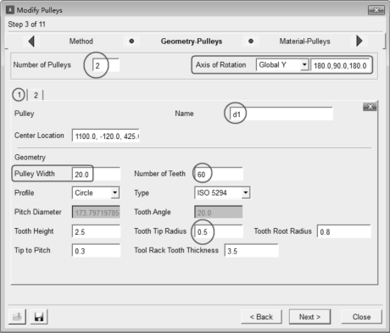The height and width of the screenshot is (333, 390).
Task: Click the Tooth Tip Radius field
Action: point(219,231)
